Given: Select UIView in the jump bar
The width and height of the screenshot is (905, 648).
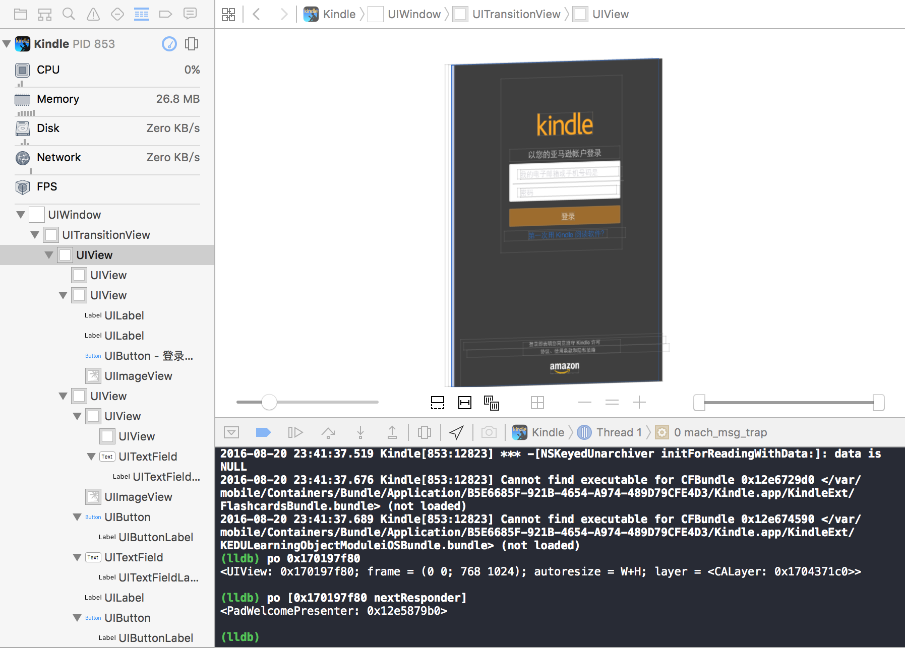Looking at the screenshot, I should coord(601,14).
